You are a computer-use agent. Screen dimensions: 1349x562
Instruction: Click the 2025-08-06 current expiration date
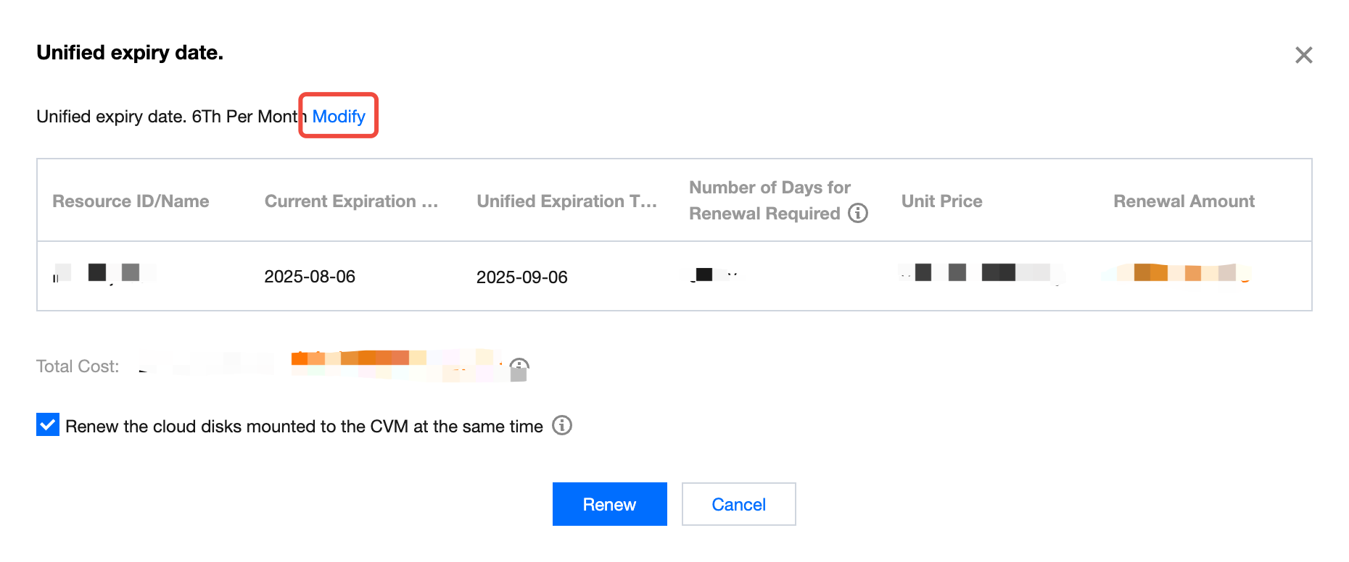[310, 277]
